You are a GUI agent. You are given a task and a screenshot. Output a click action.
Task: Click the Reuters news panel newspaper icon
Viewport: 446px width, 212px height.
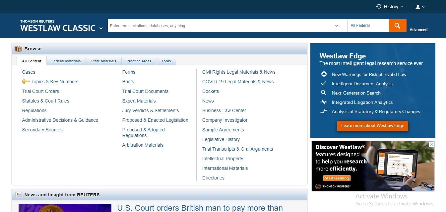click(19, 195)
